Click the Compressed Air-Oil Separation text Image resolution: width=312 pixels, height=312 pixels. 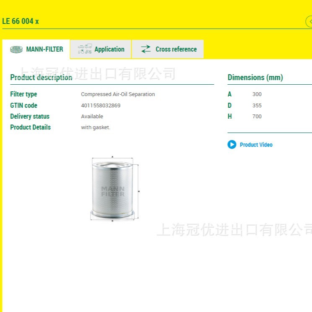click(118, 94)
